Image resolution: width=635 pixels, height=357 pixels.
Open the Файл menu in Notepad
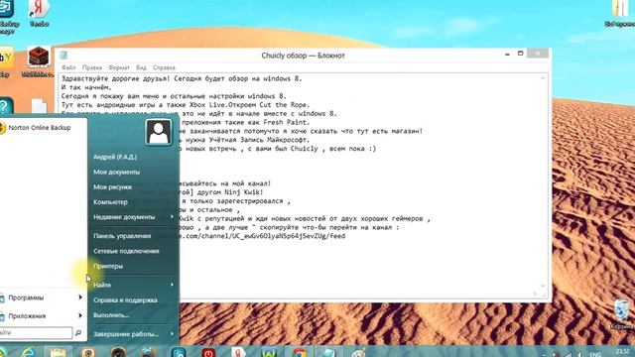pos(68,67)
